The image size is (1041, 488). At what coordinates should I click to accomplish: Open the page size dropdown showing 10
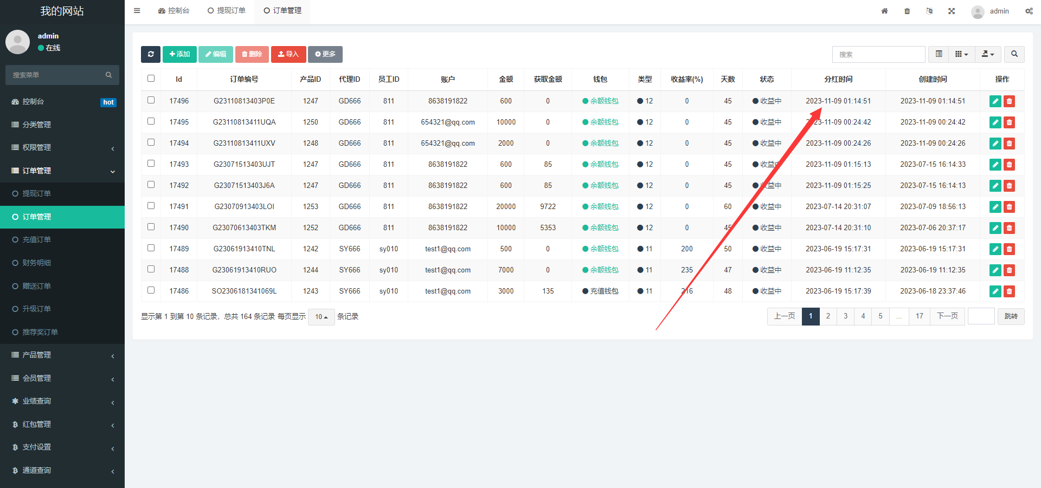(321, 317)
